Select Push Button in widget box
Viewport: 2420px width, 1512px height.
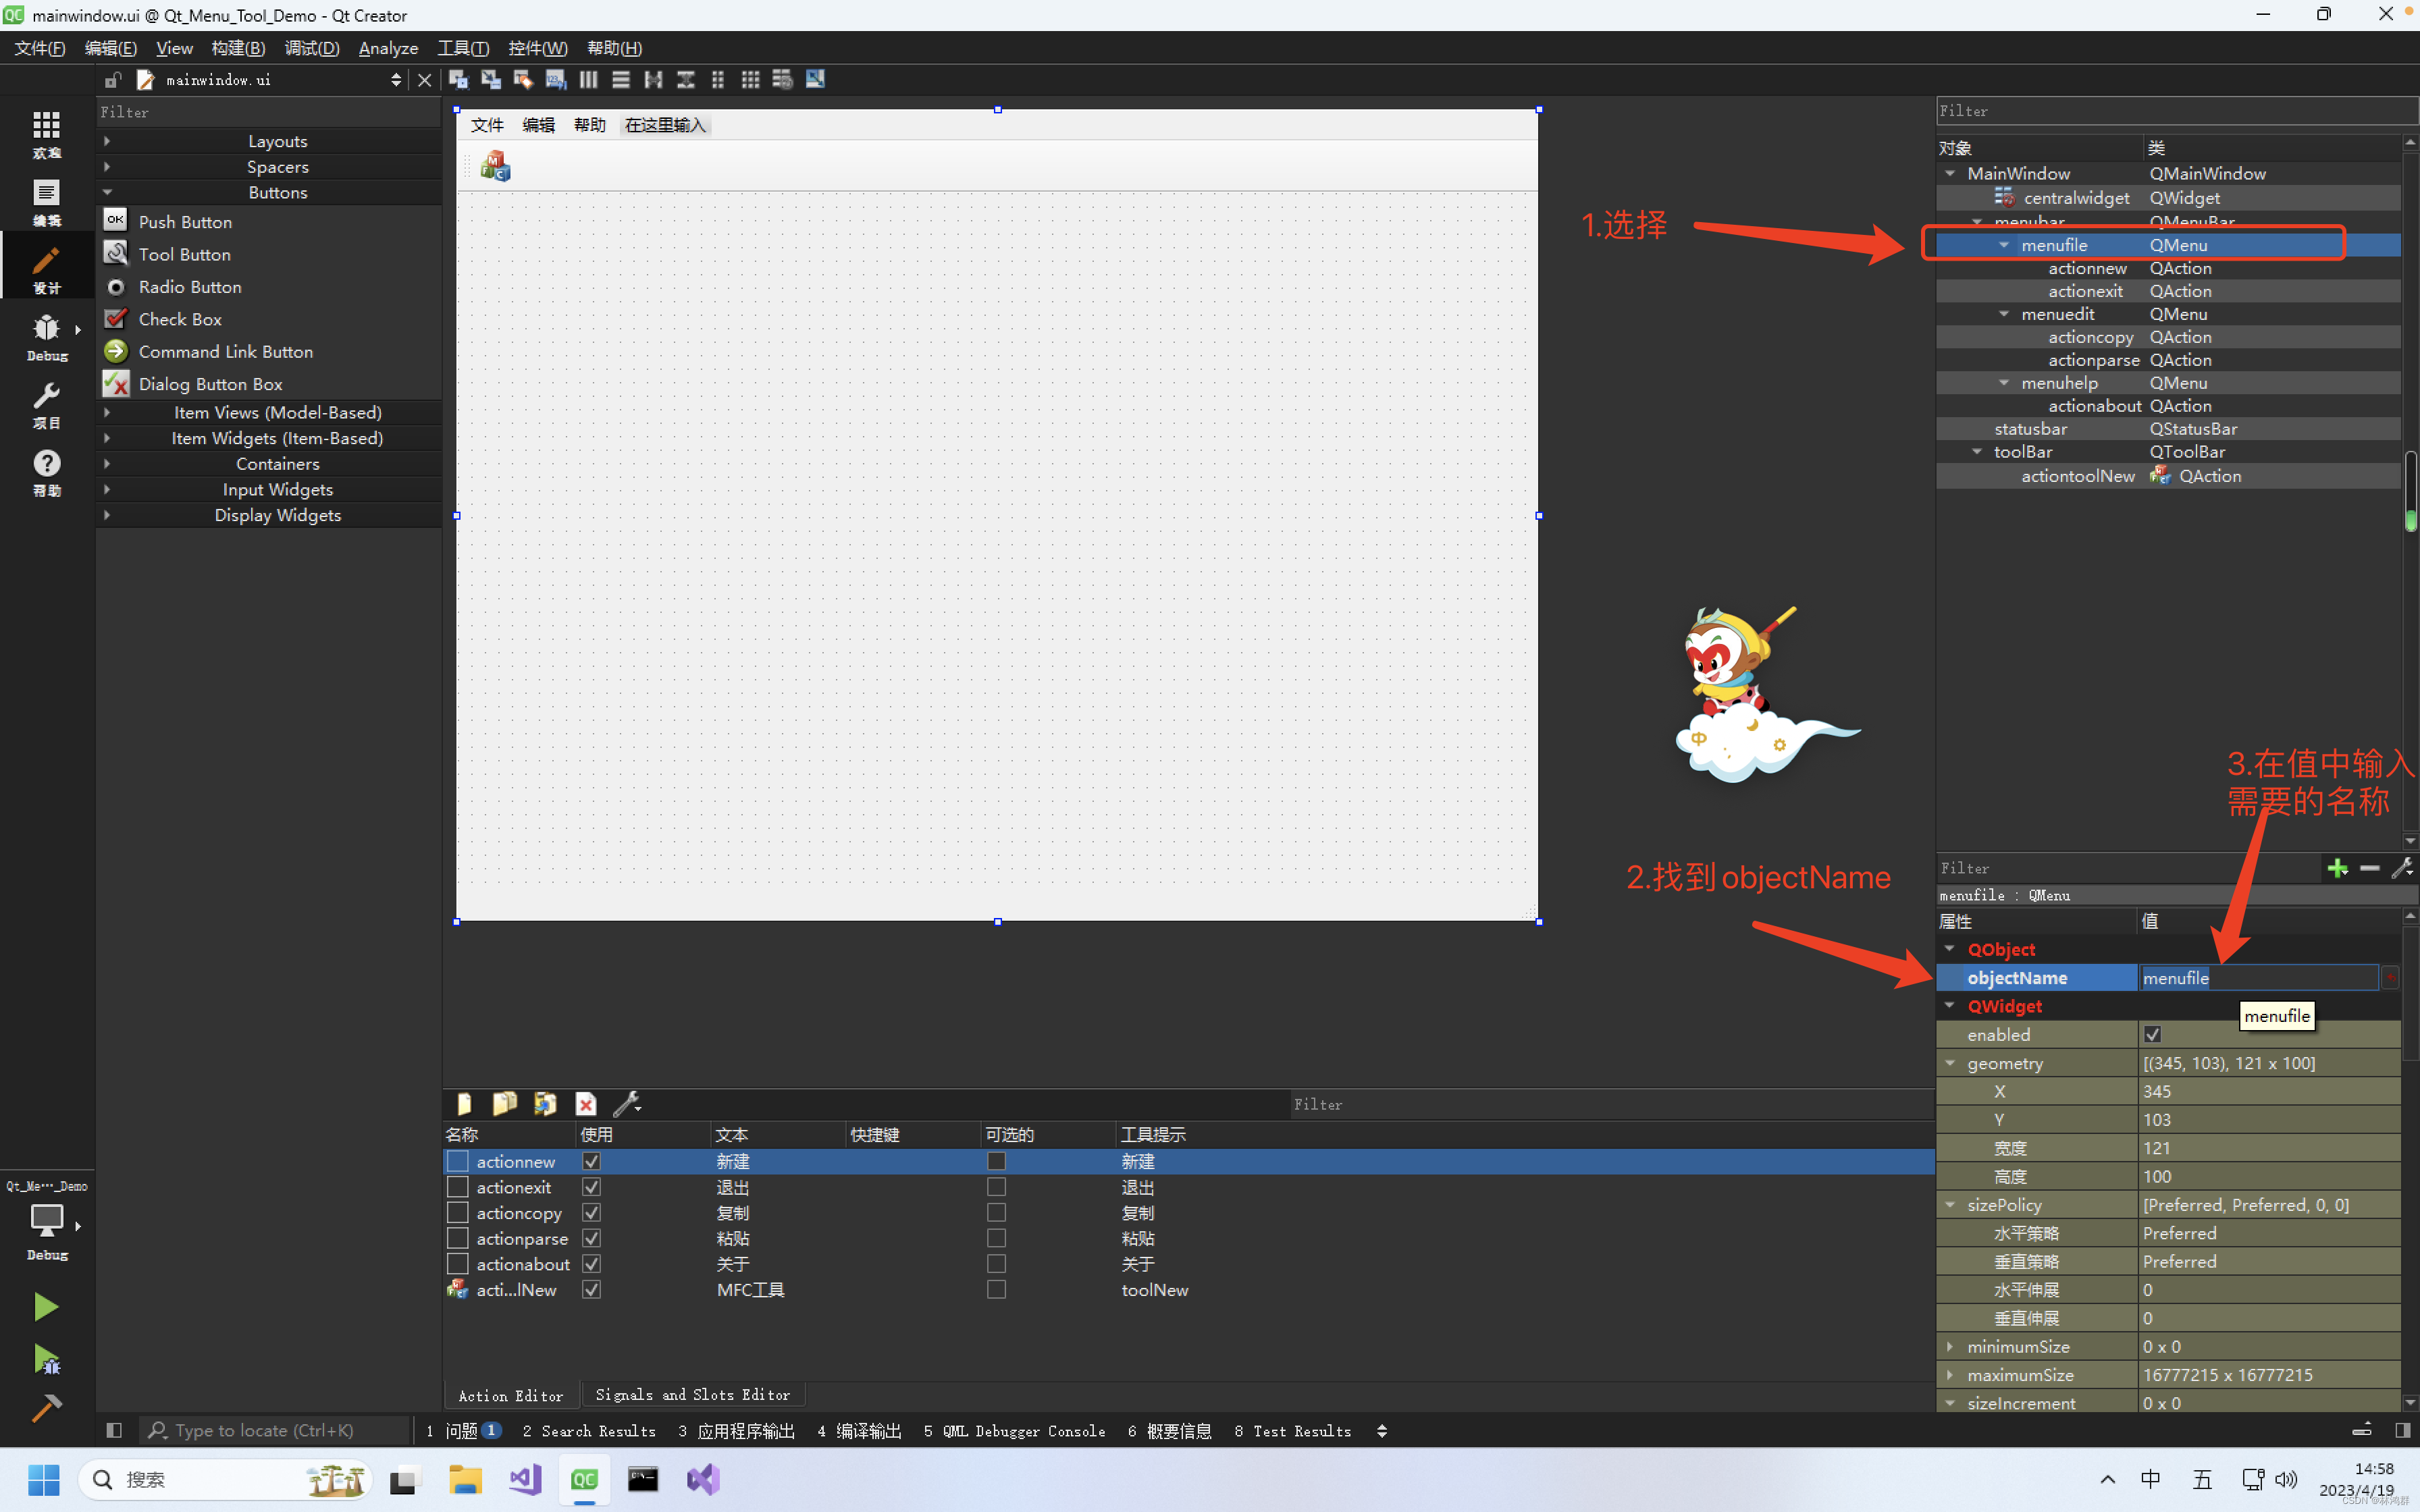click(x=185, y=222)
